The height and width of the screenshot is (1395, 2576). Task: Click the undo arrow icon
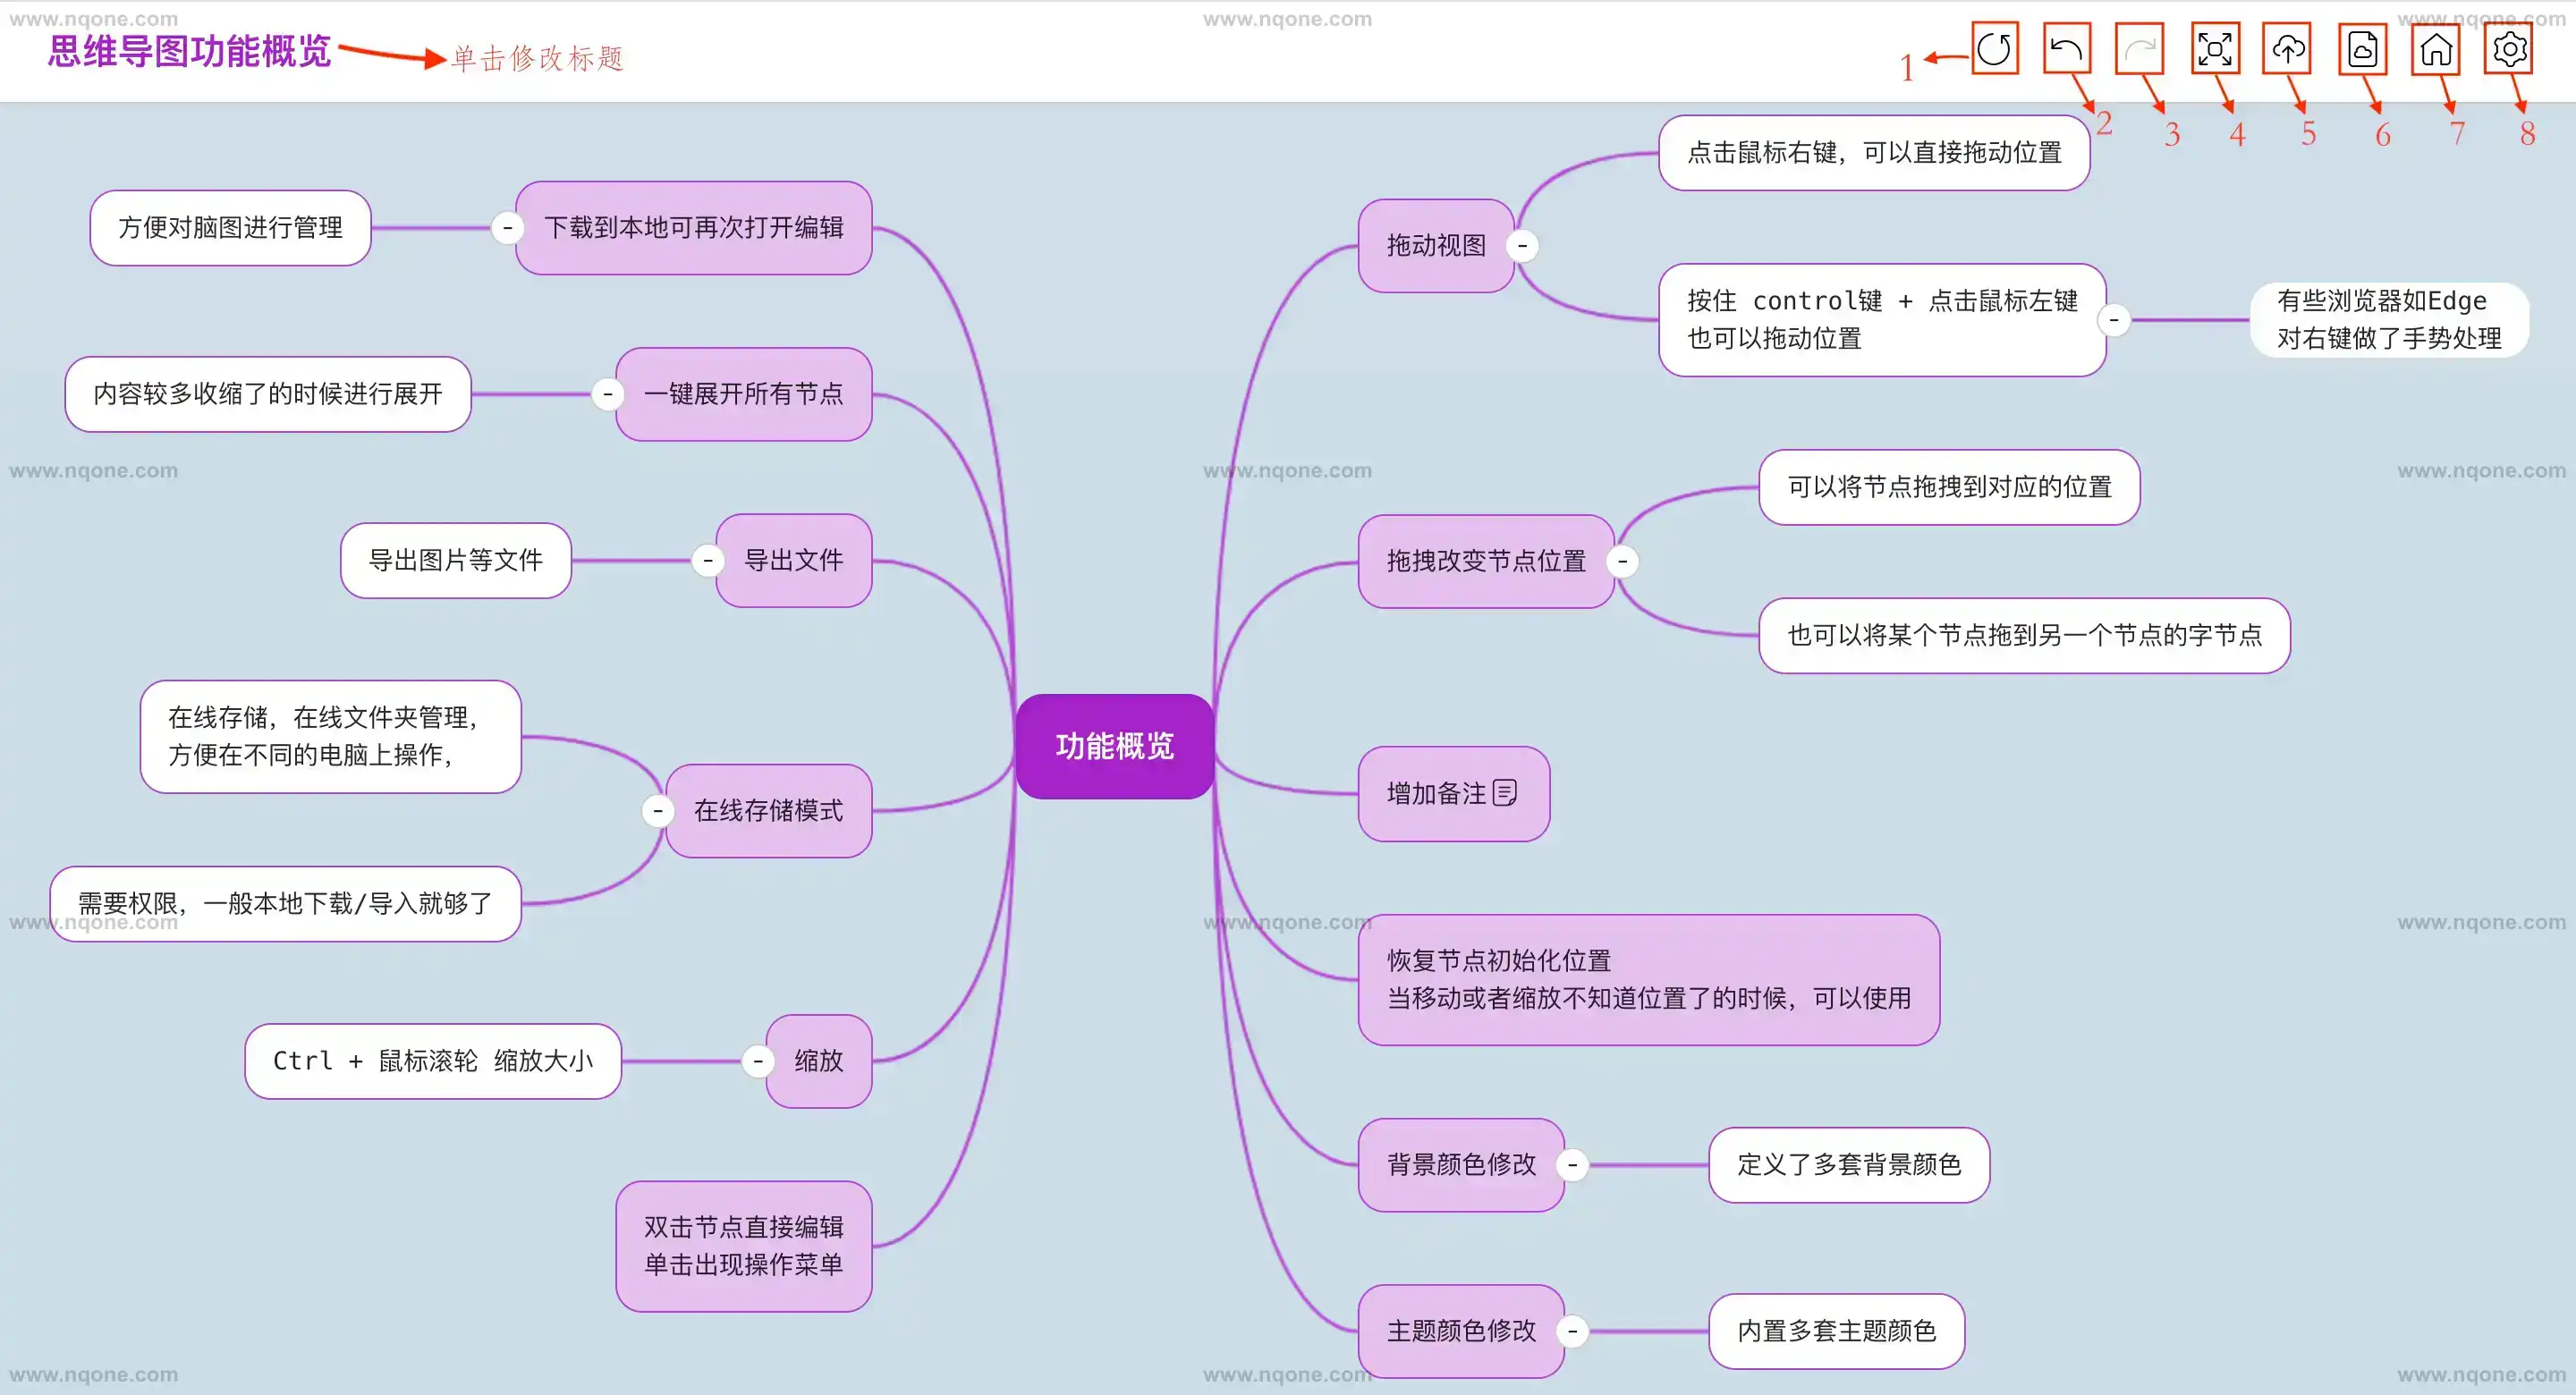coord(2067,49)
